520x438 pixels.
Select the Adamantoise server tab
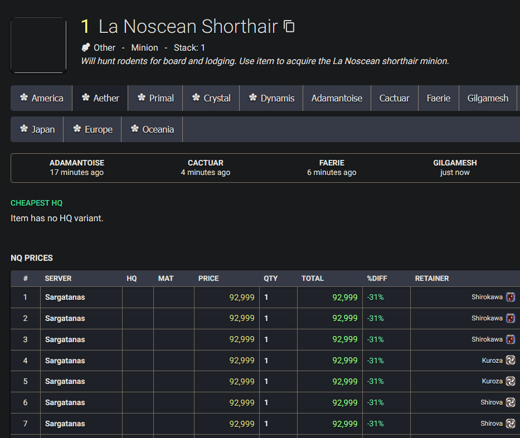(337, 98)
